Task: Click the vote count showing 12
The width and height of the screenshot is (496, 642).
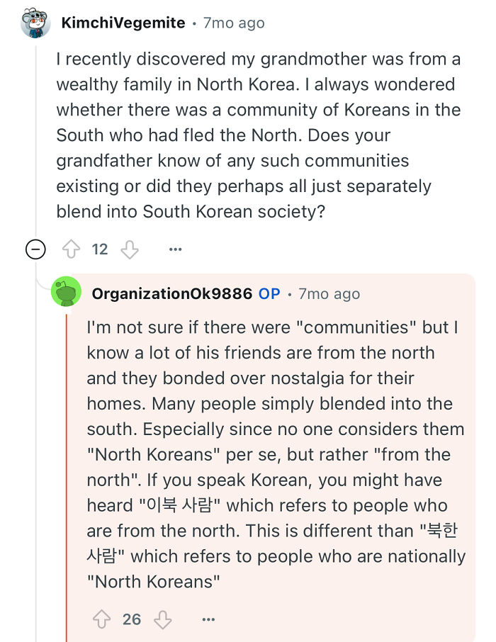Action: pos(100,249)
